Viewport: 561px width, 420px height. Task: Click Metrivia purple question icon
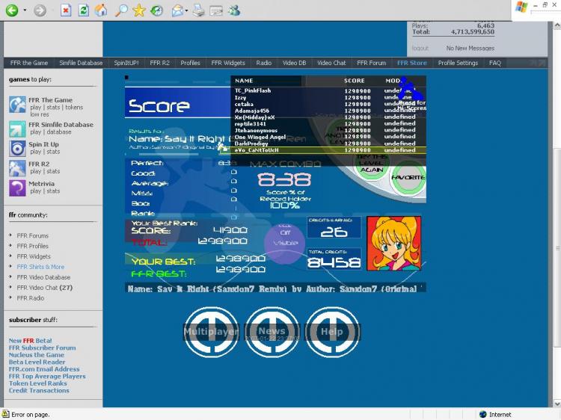[17, 188]
